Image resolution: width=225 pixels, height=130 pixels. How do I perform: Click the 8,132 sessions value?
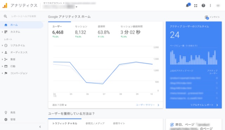pos(81,32)
